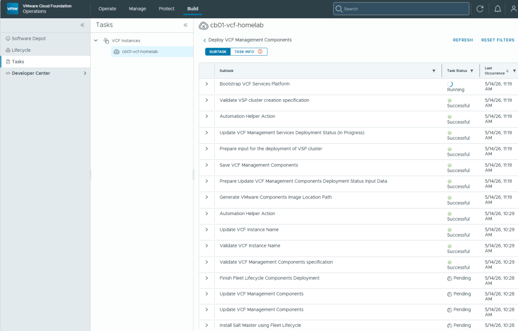518x331 pixels.
Task: Filter the Subtask column
Action: 434,71
